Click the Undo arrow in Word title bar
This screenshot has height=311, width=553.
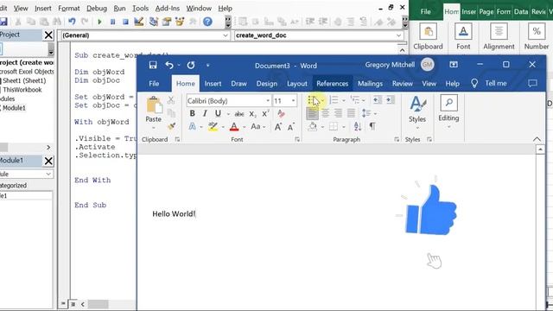169,65
